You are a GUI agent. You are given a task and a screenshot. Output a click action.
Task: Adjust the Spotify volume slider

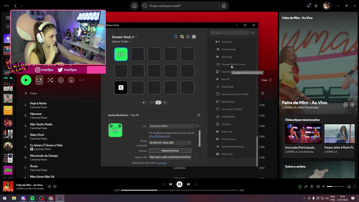[x=335, y=187]
